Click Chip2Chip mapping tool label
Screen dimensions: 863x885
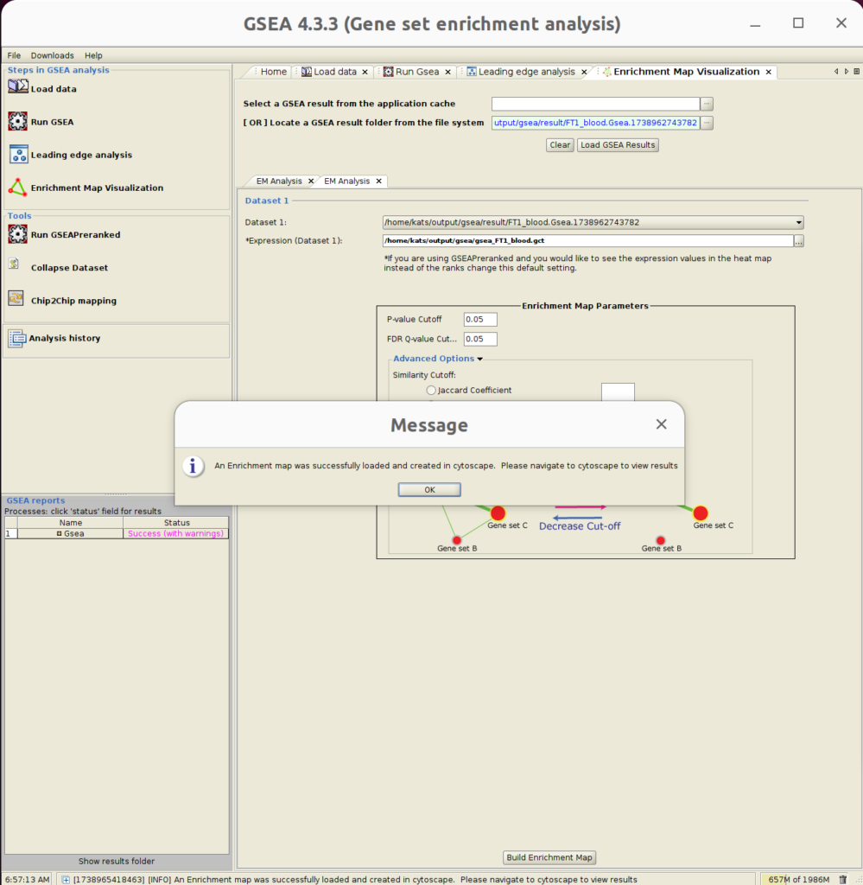pyautogui.click(x=74, y=301)
